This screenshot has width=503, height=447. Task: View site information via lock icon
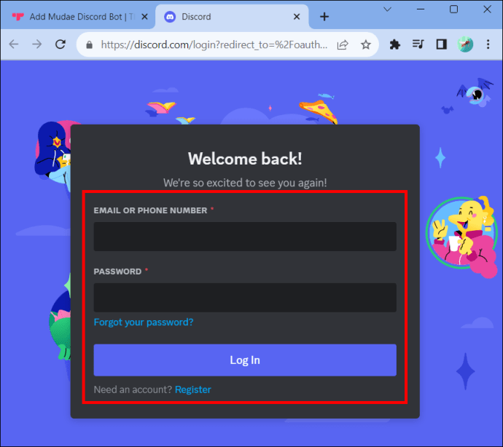(90, 45)
